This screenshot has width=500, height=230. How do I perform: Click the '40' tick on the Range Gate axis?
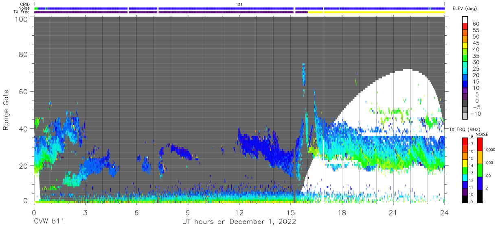[x=24, y=129]
